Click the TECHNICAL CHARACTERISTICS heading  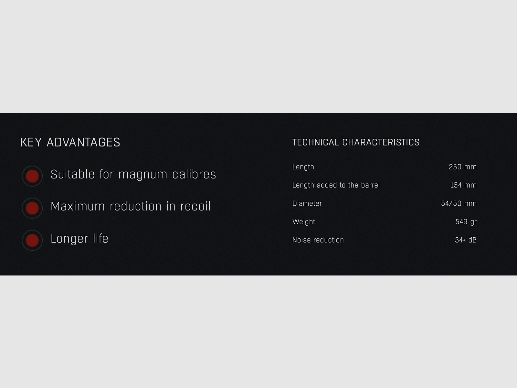356,142
